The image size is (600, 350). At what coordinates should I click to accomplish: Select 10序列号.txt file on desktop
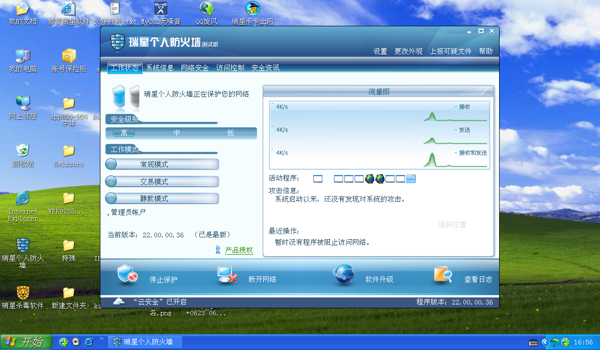115,13
